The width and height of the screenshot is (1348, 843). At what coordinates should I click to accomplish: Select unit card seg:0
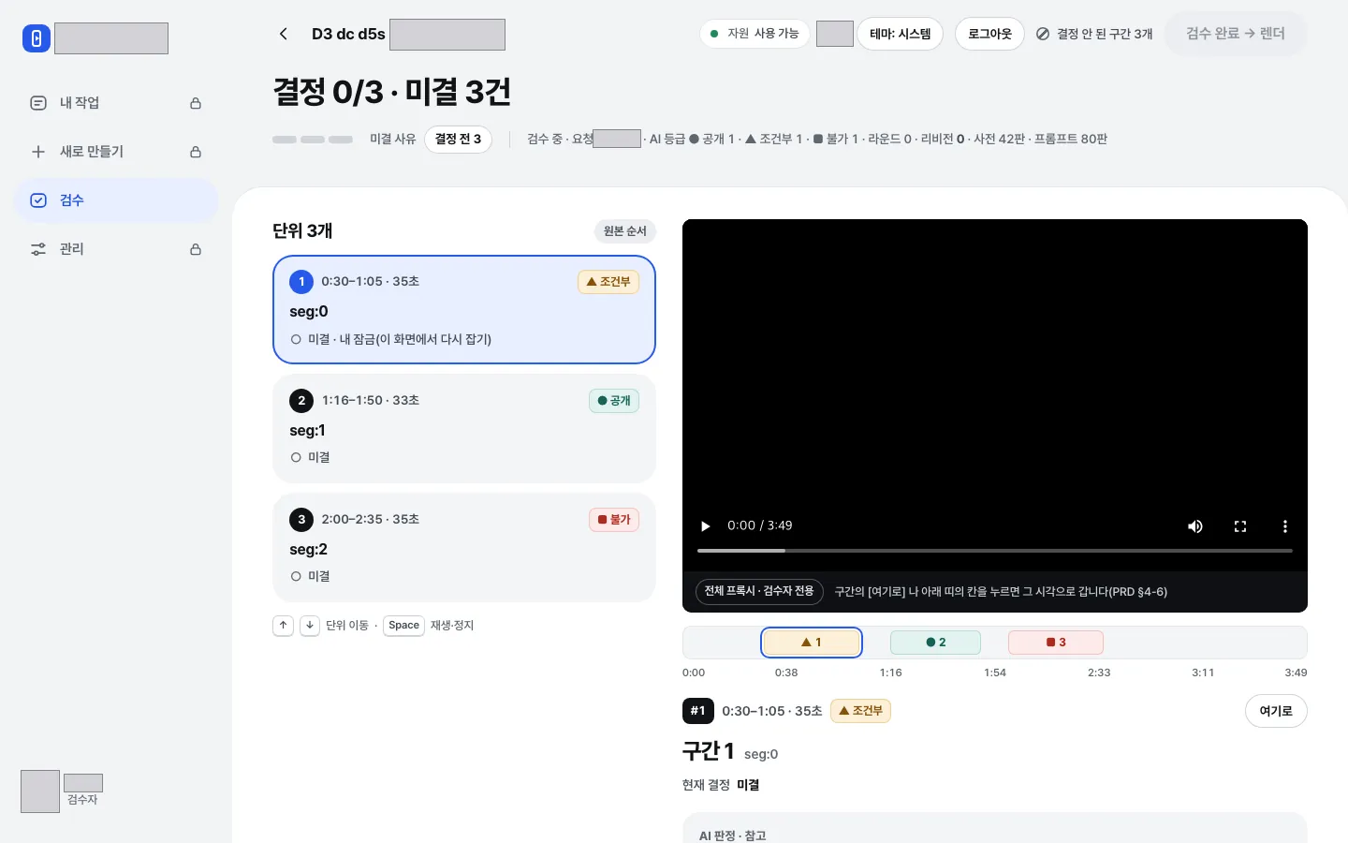pos(464,310)
